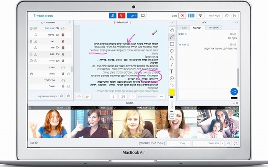268x167 pixels.
Task: Click the screen share monitor icon
Action: (x=143, y=16)
